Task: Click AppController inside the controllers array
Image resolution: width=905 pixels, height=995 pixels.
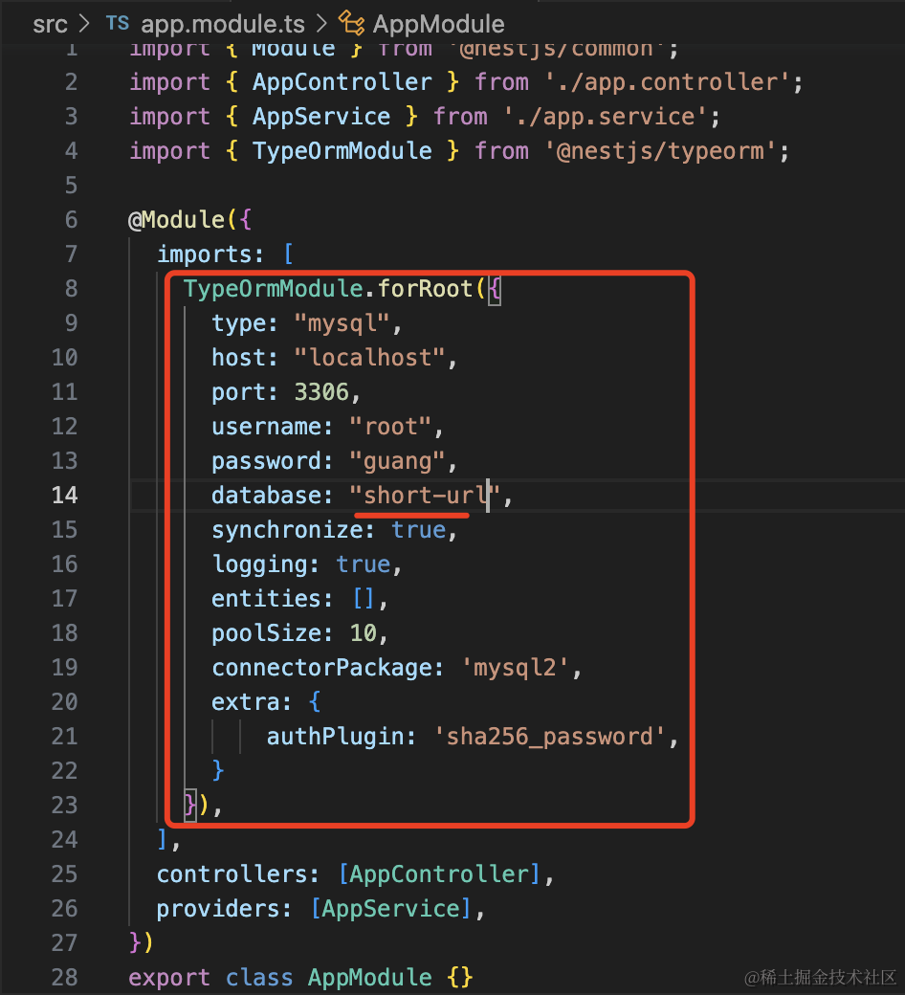Action: (x=439, y=874)
